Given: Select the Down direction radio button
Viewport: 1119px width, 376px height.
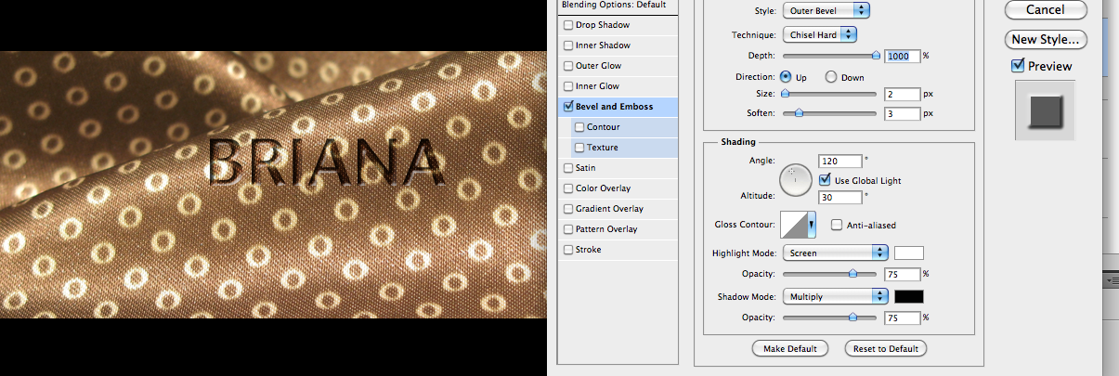Looking at the screenshot, I should [x=831, y=78].
